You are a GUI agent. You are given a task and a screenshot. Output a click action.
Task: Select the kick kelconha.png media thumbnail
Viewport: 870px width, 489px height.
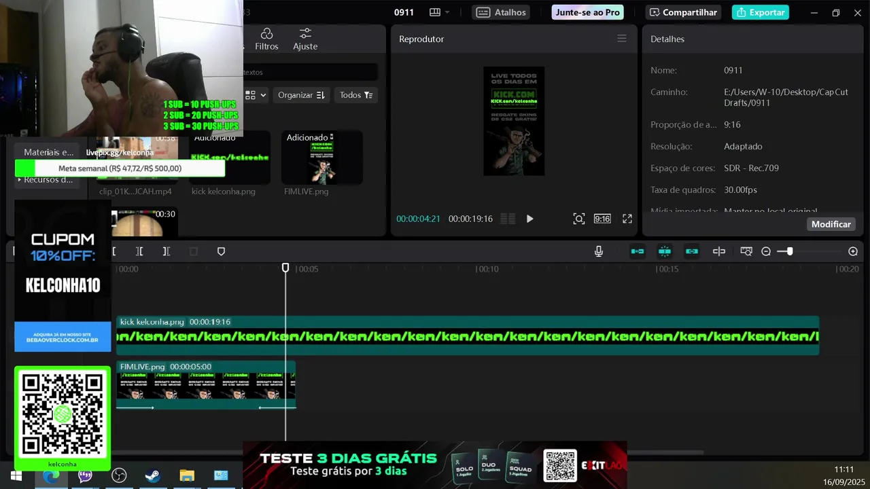[230, 158]
